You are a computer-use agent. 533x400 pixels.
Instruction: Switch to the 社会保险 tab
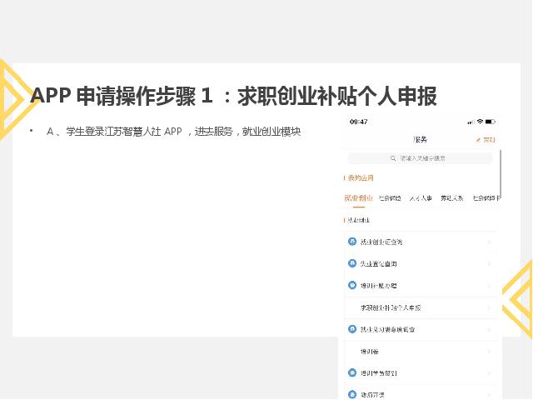click(390, 198)
